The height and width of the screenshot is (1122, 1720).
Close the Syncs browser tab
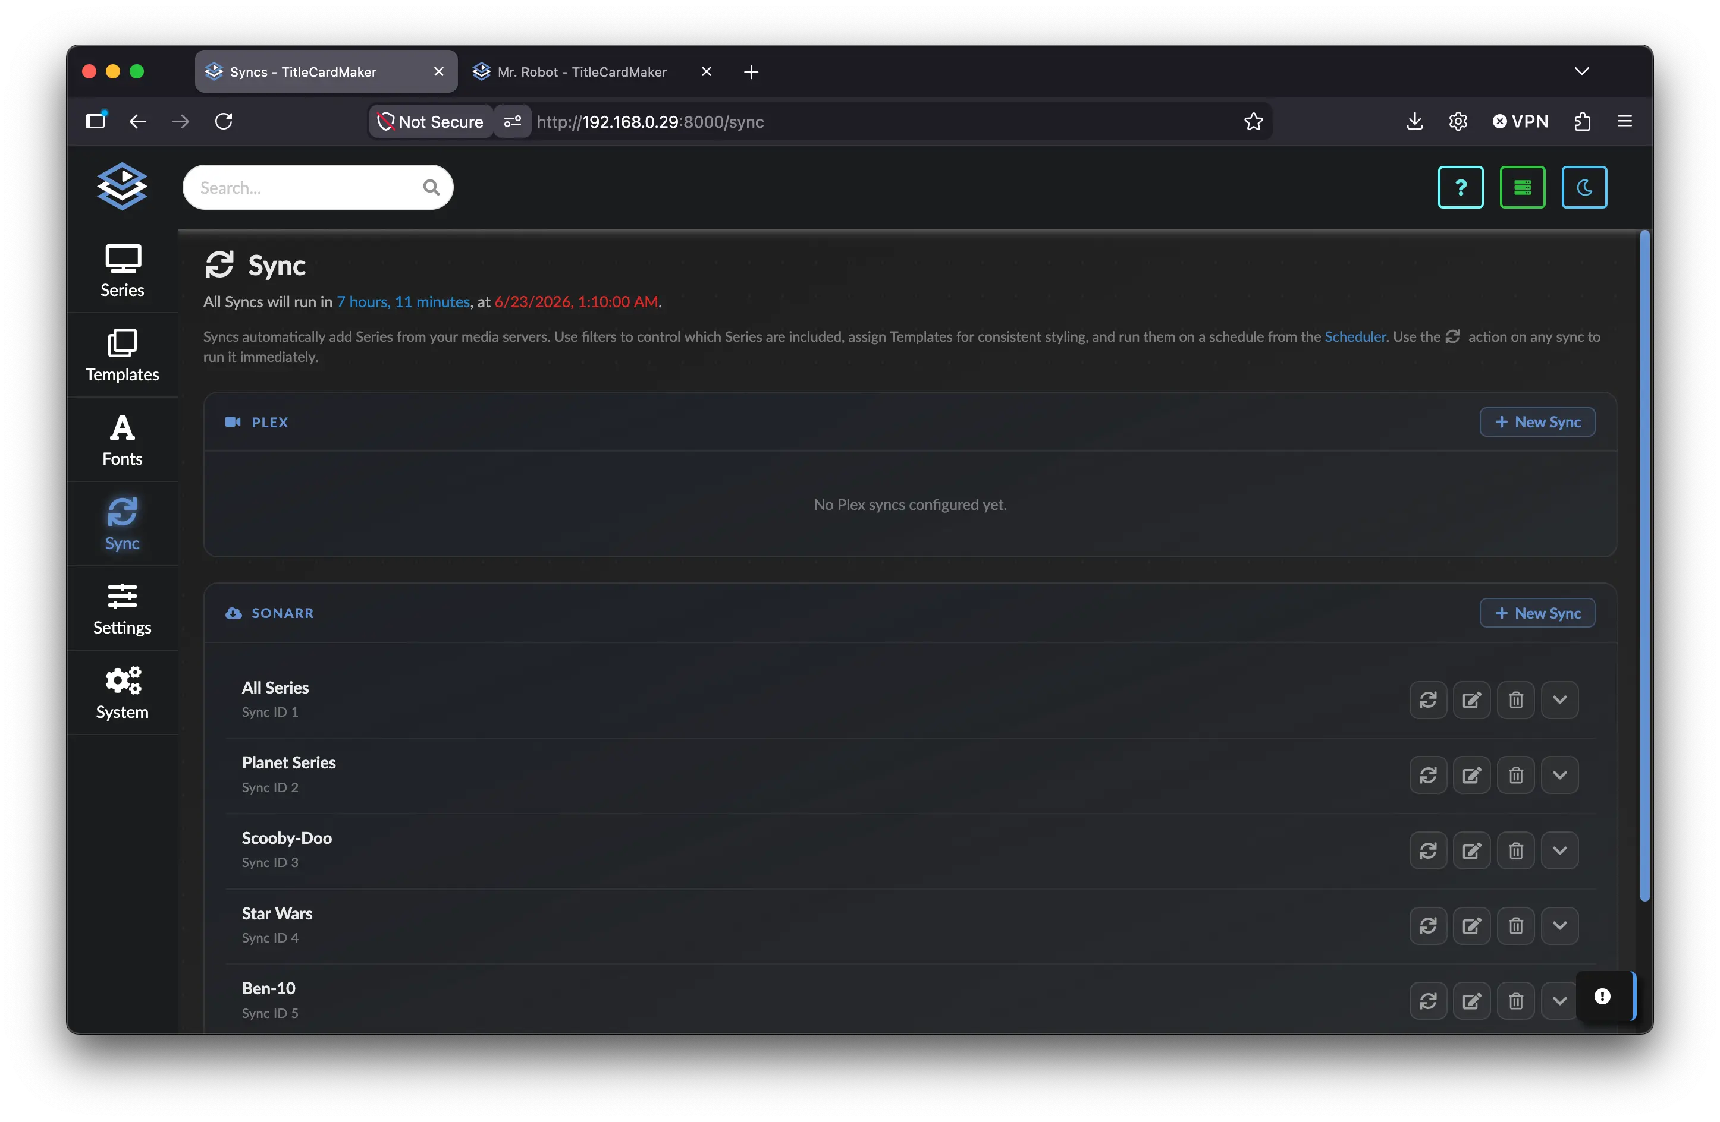pyautogui.click(x=439, y=71)
